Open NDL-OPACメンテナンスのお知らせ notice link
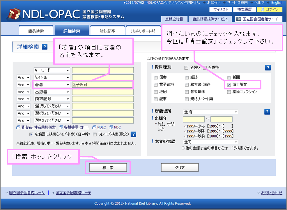This screenshot has width=287, height=210. coord(162,3)
